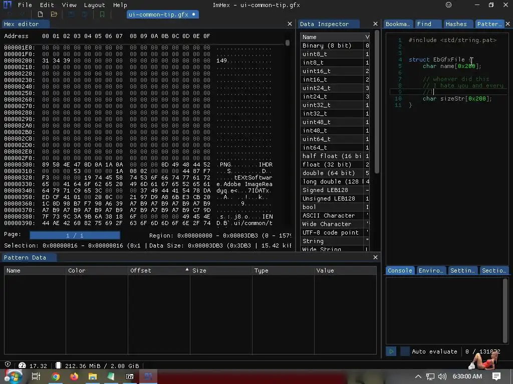
Task: Open the notification center icon
Action: [496, 376]
